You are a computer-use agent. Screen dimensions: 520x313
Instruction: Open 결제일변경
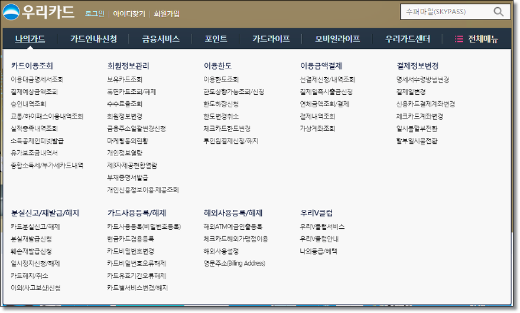[x=411, y=91]
